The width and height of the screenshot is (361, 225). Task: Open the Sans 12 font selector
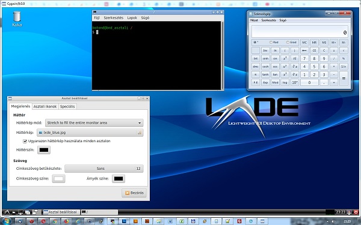coord(104,169)
